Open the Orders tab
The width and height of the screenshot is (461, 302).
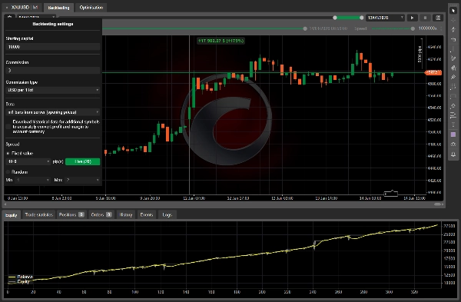coord(101,214)
